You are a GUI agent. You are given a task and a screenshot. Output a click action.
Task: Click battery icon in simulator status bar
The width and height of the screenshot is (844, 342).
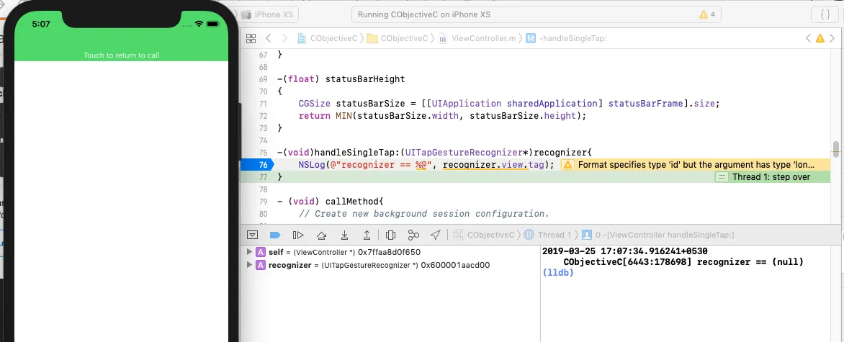(212, 24)
